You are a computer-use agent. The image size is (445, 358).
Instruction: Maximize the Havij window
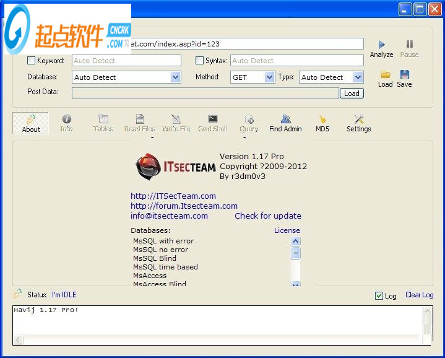(420, 9)
